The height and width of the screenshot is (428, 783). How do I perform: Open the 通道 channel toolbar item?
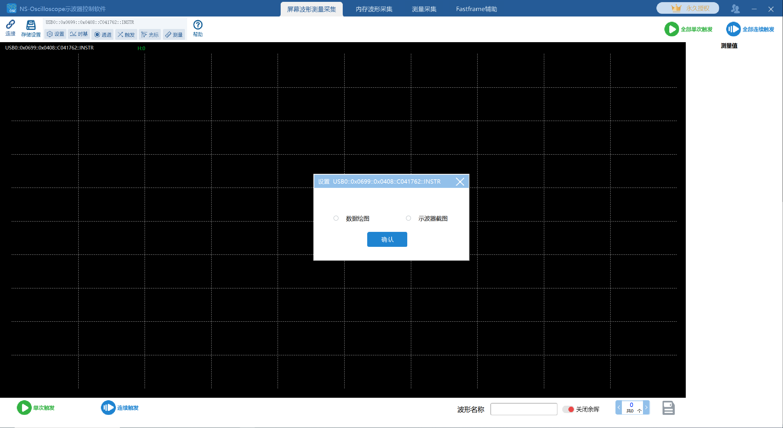[x=103, y=35]
